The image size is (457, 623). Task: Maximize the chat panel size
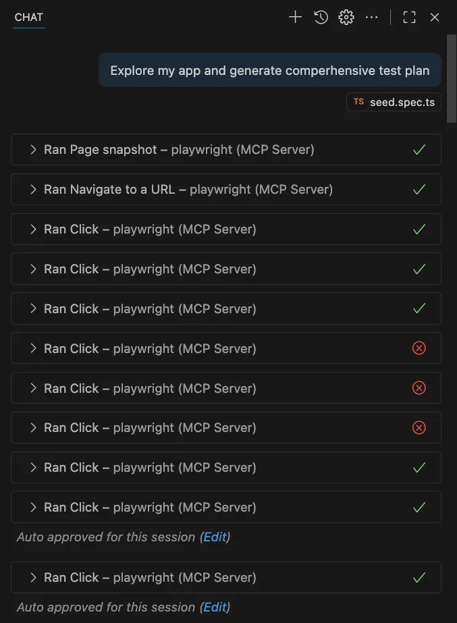[409, 18]
